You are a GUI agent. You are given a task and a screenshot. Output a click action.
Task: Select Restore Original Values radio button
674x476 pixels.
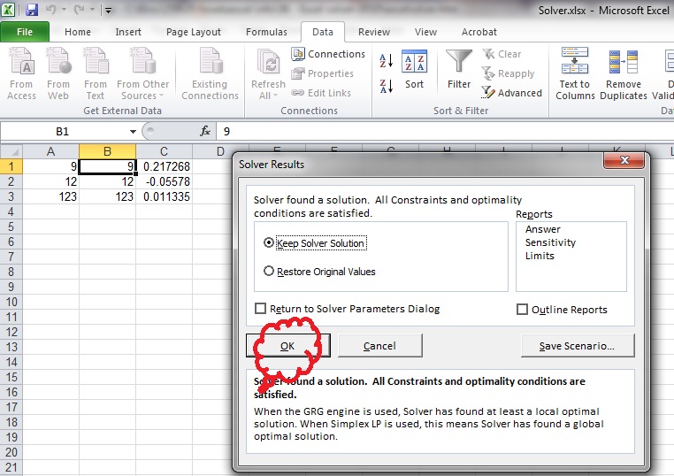269,272
